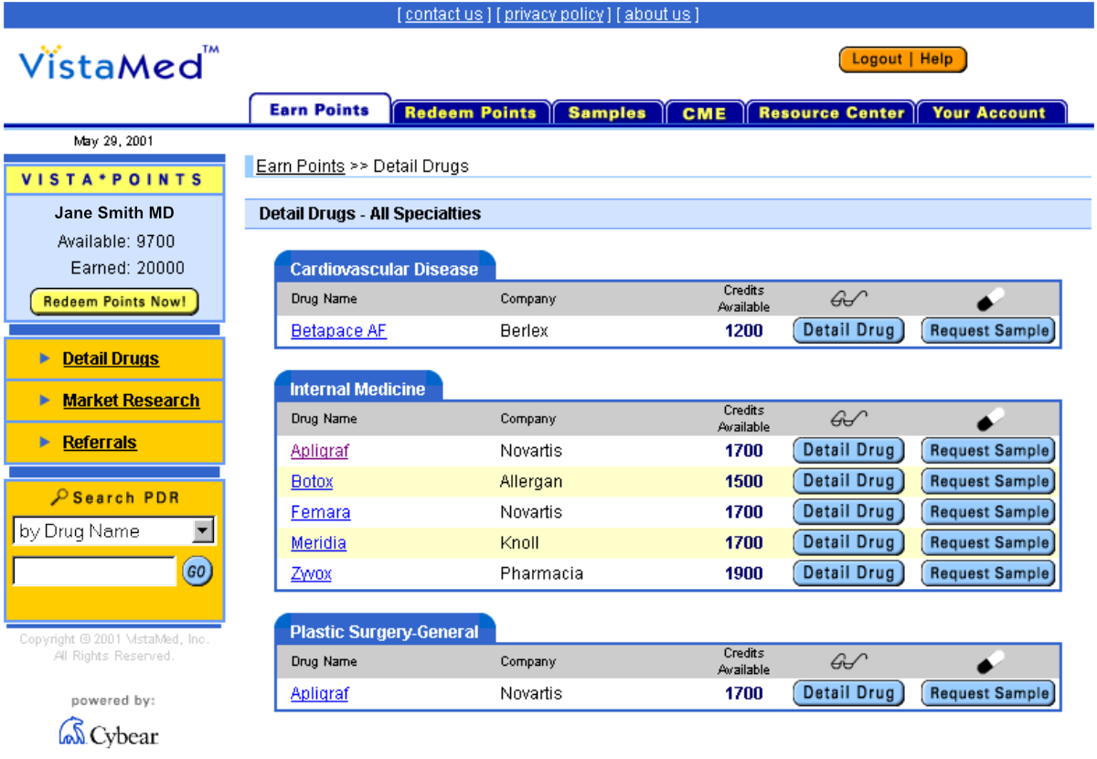1097x759 pixels.
Task: Click the 'Available: 9700' points text
Action: pyautogui.click(x=116, y=241)
